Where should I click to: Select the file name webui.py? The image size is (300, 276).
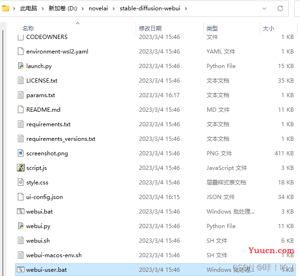pyautogui.click(x=38, y=226)
